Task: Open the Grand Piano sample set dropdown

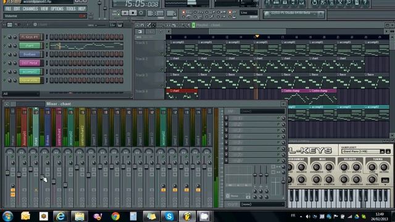Action: click(x=360, y=151)
